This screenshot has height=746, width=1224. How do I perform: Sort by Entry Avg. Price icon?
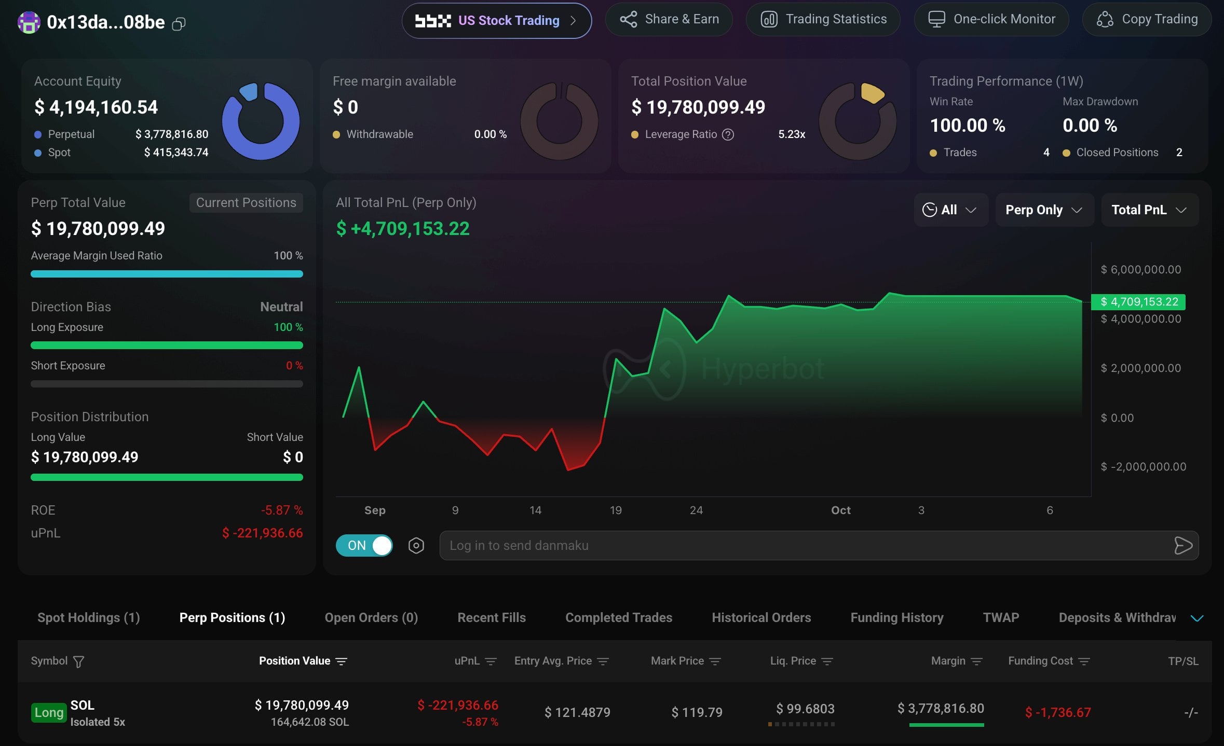603,661
